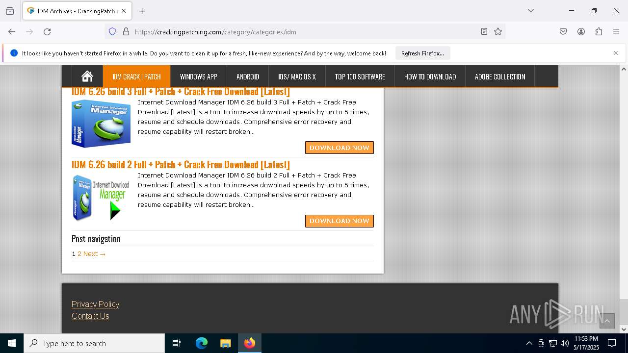
Task: Open the shield tracking protection icon
Action: point(112,32)
